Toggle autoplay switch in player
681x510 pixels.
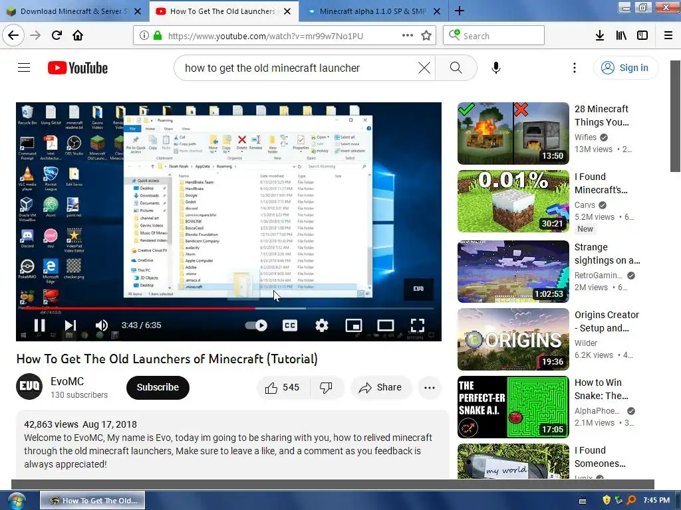click(256, 325)
